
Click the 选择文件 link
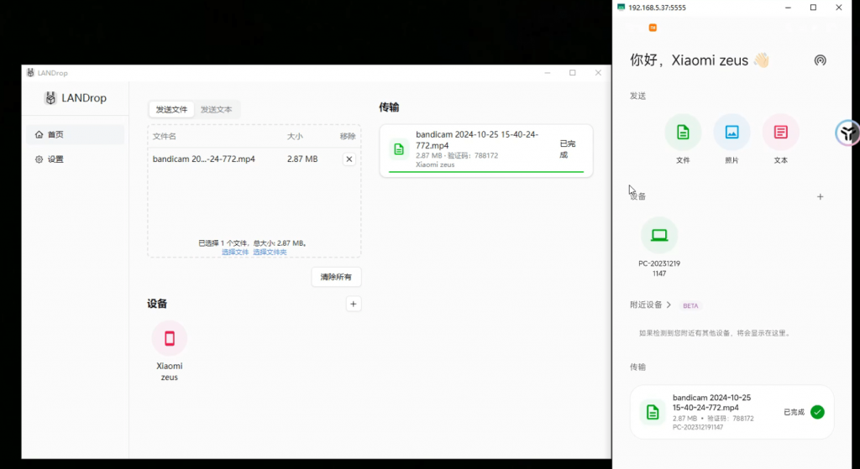235,252
